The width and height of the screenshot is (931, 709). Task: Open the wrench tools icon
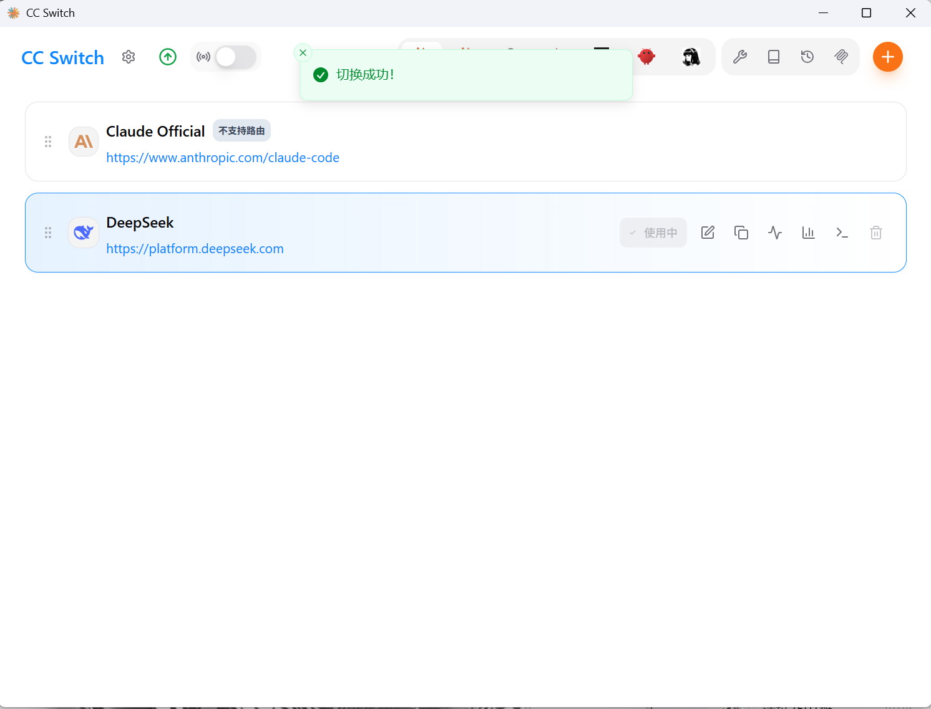[x=740, y=57]
